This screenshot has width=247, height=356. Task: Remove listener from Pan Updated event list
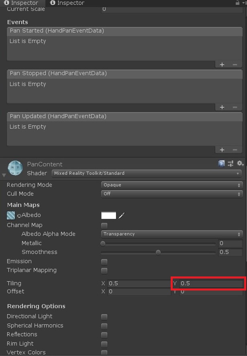[235, 150]
